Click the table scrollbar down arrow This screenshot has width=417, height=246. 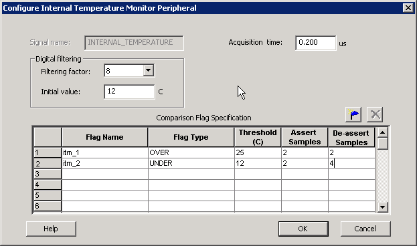click(382, 207)
